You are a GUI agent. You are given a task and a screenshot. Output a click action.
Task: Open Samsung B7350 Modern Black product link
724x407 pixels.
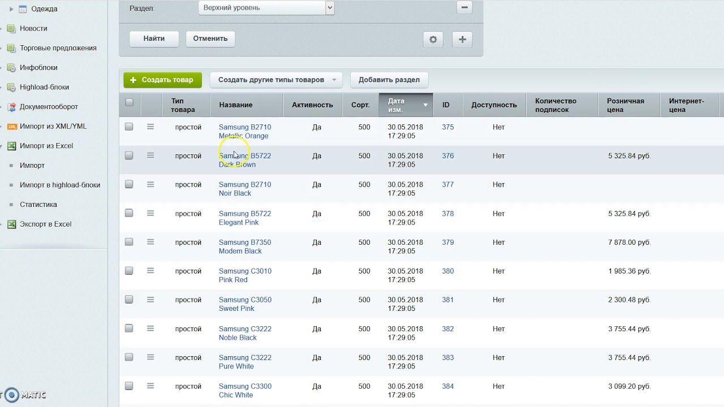(245, 246)
